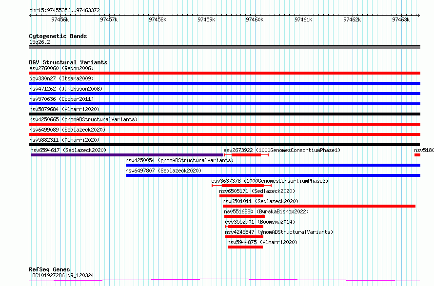Viewport: 434px width, 286px height.
Task: Select the red bar of esv3552901
Action: 245,227
